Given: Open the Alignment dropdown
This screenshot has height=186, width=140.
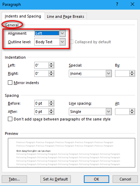Looking at the screenshot, I should tap(62, 33).
